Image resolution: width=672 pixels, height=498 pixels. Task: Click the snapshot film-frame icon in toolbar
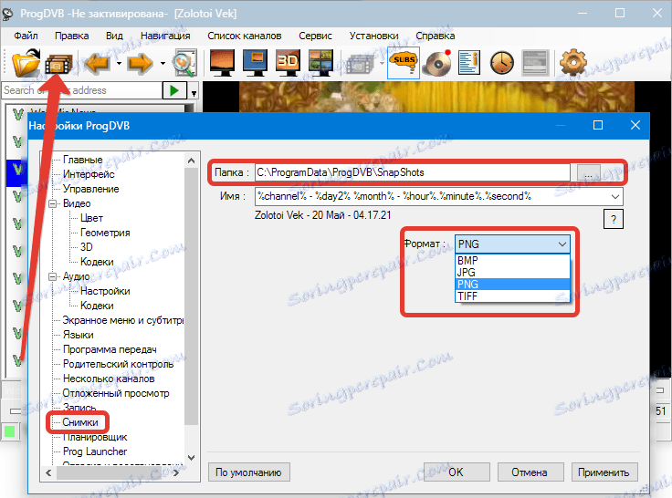point(58,64)
